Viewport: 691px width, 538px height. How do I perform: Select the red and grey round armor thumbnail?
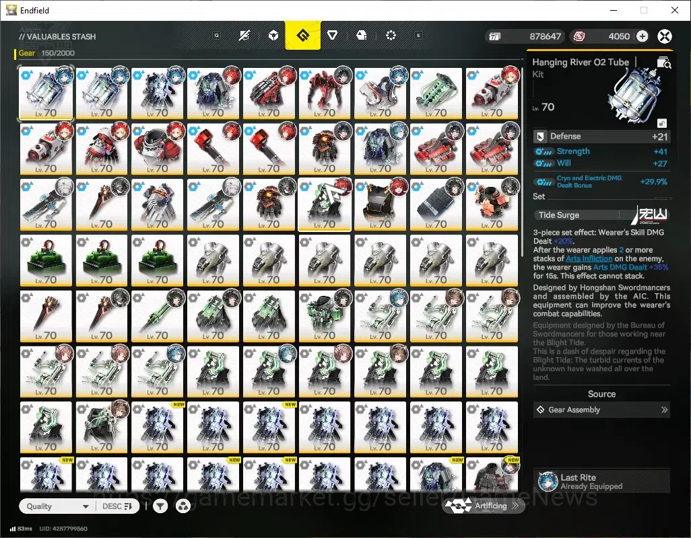[158, 149]
